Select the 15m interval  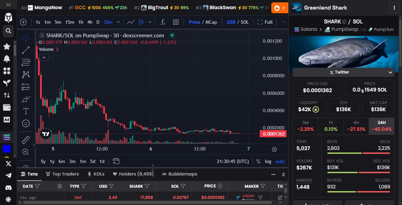point(70,22)
